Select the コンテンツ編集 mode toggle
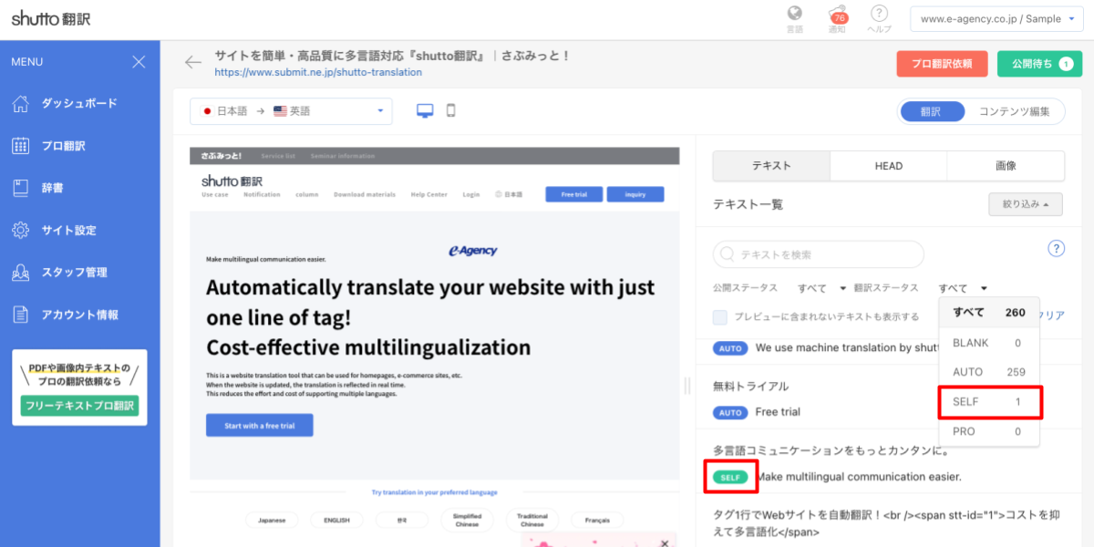This screenshot has width=1094, height=547. 1014,111
